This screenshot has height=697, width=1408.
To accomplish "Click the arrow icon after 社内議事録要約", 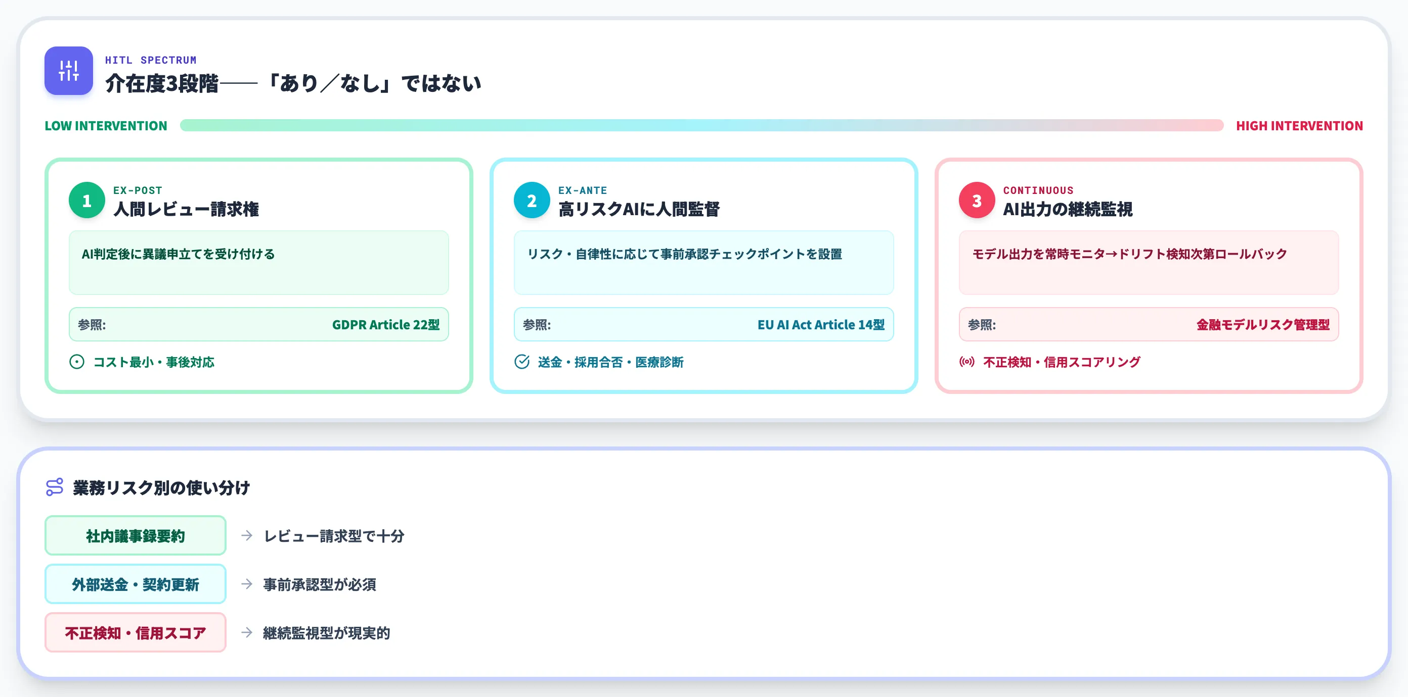I will [247, 535].
